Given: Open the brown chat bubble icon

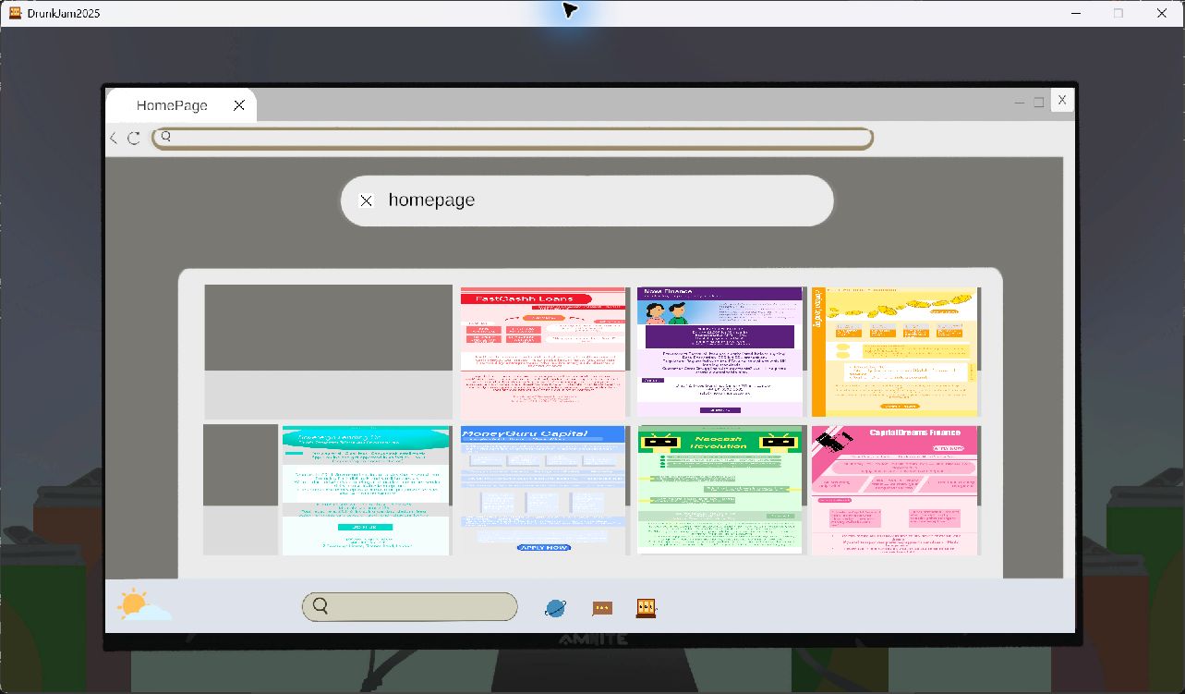Looking at the screenshot, I should click(x=602, y=608).
